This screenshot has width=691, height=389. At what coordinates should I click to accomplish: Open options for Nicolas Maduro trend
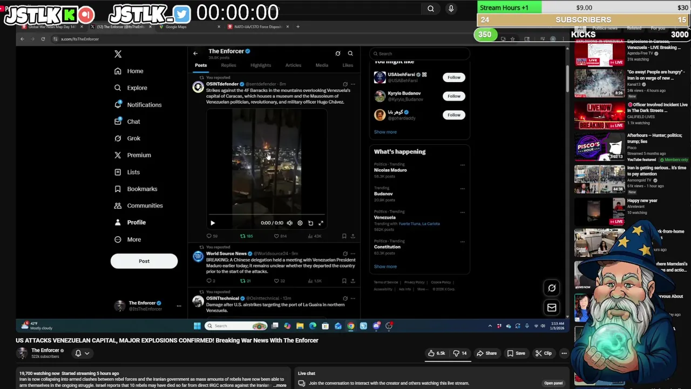[x=462, y=165]
